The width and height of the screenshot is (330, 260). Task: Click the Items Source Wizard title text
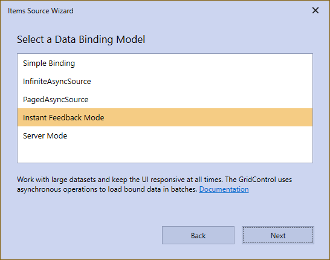[40, 11]
